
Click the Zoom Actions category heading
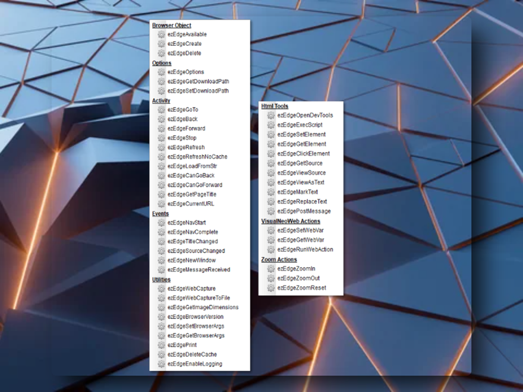pos(279,260)
